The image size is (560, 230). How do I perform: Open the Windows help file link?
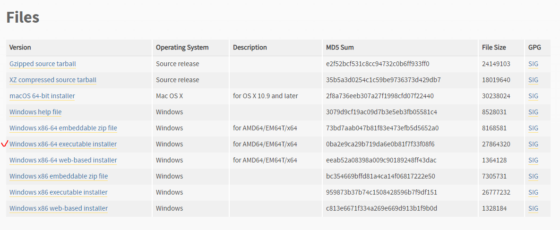tap(35, 112)
